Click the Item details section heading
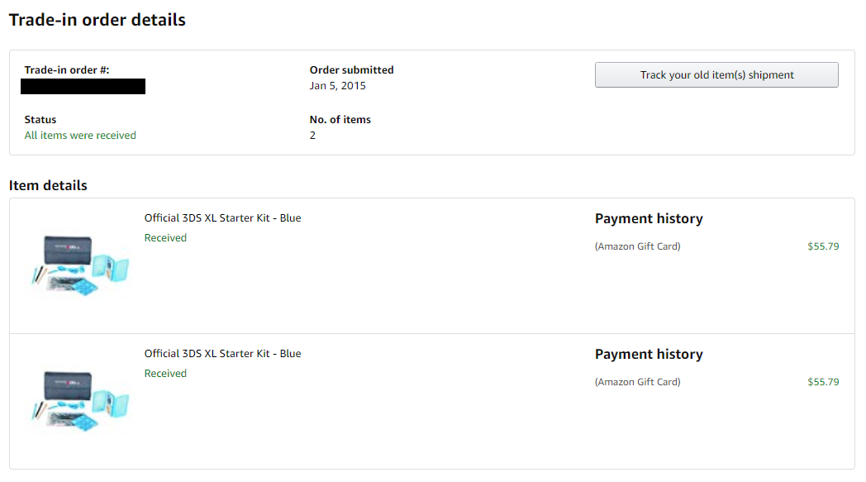Viewport: 866px width, 482px height. (48, 185)
